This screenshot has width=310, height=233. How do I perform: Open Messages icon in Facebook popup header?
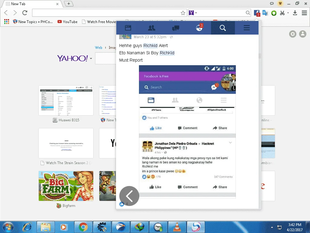pos(176,28)
